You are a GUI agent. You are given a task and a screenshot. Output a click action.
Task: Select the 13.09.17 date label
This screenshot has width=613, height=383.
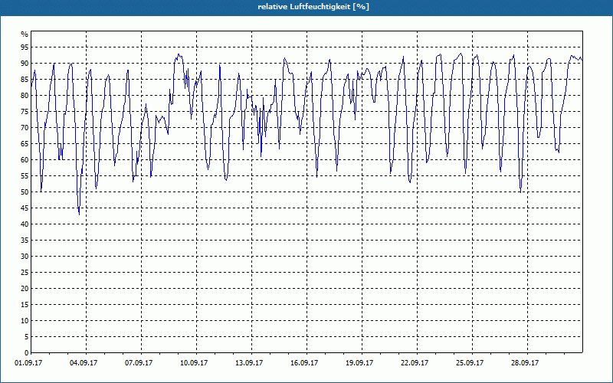click(249, 363)
